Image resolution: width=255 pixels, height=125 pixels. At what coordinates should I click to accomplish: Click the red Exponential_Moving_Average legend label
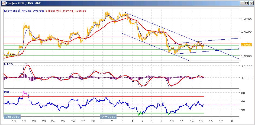point(66,11)
